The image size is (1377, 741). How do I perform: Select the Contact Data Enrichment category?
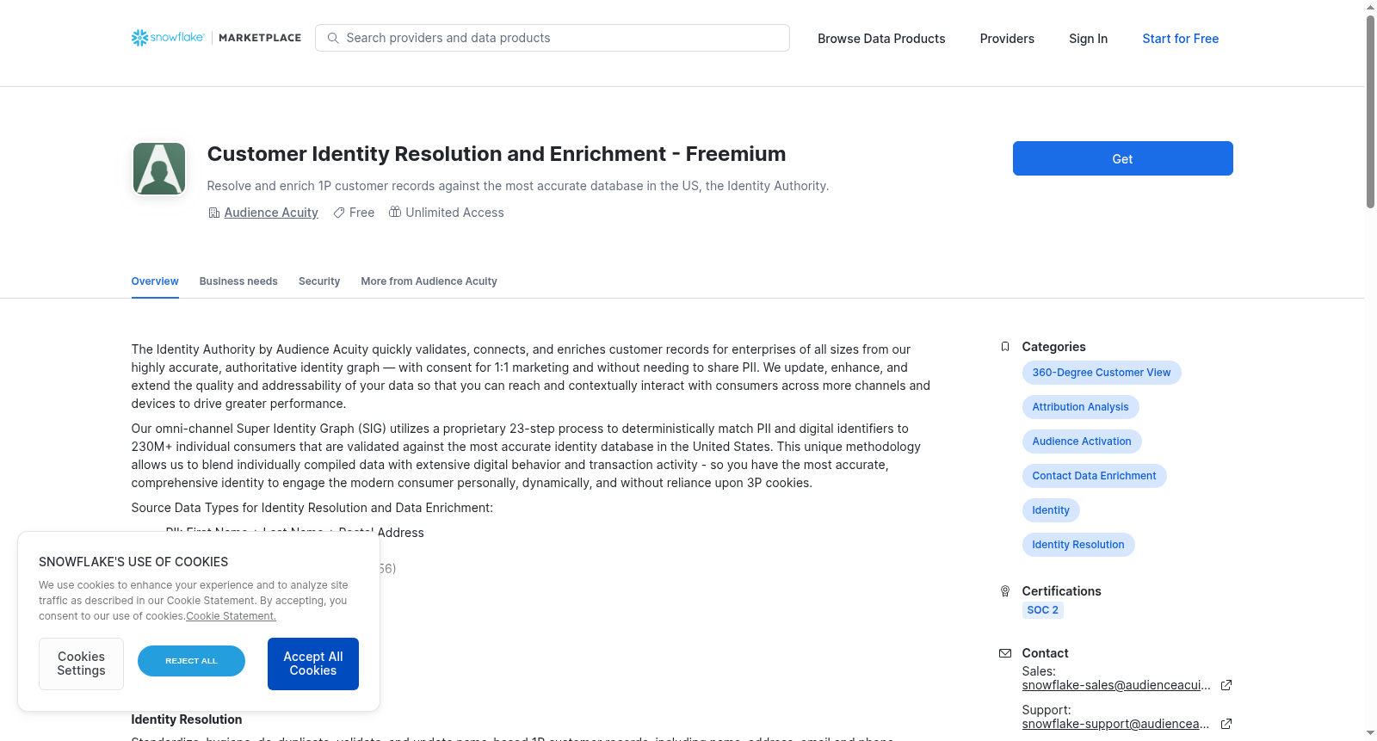pyautogui.click(x=1094, y=476)
